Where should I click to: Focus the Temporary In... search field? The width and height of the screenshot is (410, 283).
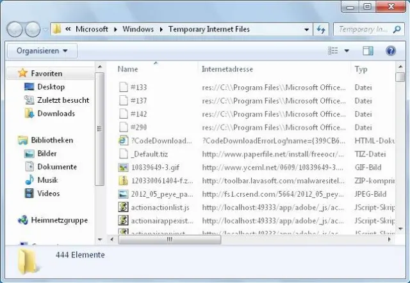(x=363, y=29)
